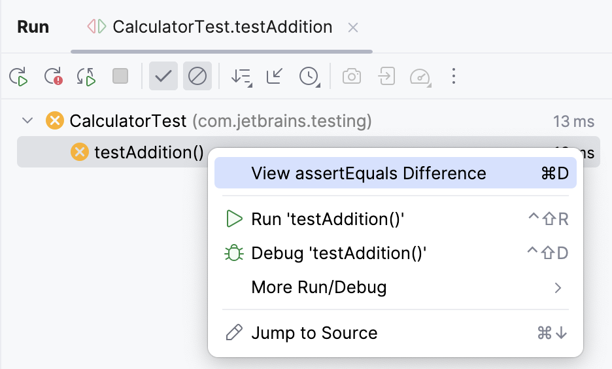Toggle Show Passed tests checkmark
The width and height of the screenshot is (612, 369).
pos(163,77)
